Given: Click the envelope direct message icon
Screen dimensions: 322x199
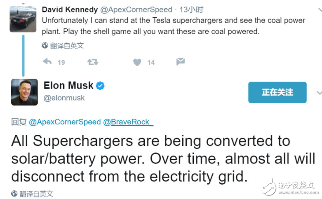Looking at the screenshot, I should (180, 61).
